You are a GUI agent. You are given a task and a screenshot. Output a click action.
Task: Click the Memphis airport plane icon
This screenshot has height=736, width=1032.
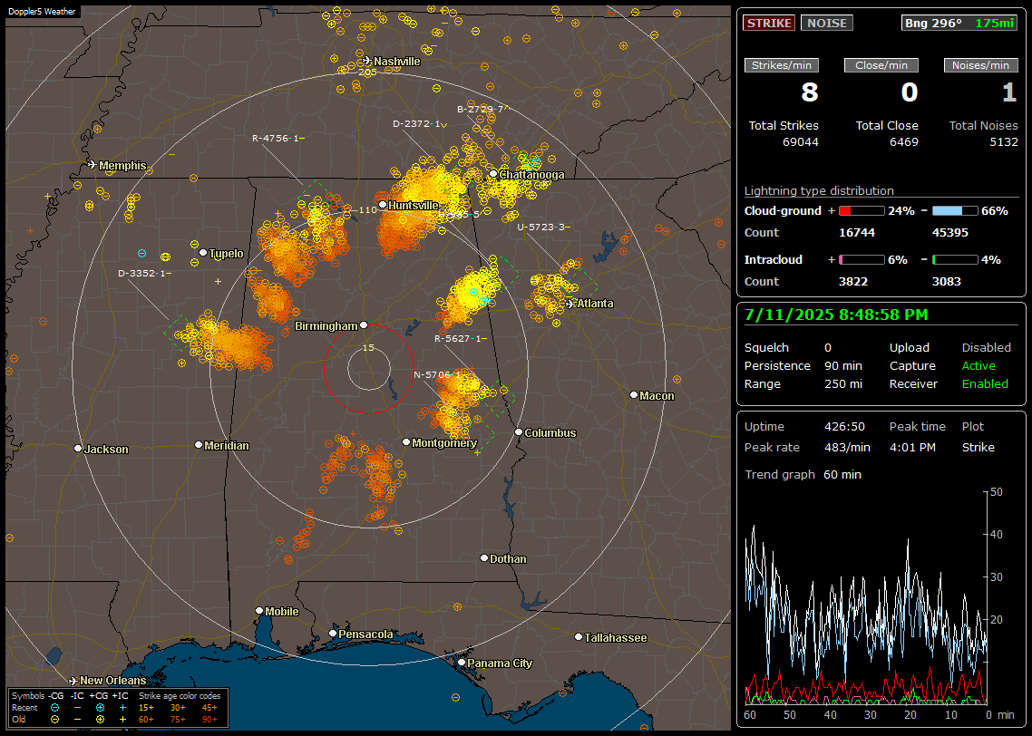(92, 164)
